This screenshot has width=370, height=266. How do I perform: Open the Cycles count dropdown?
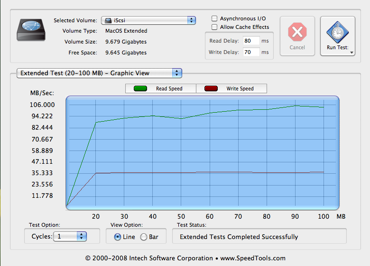tap(70, 236)
